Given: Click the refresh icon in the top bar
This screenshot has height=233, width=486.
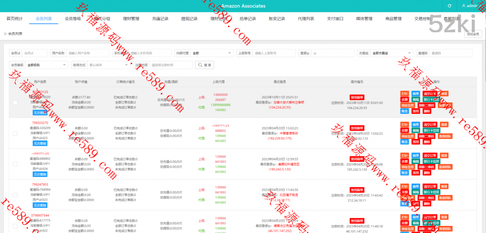Looking at the screenshot, I should click(449, 6).
